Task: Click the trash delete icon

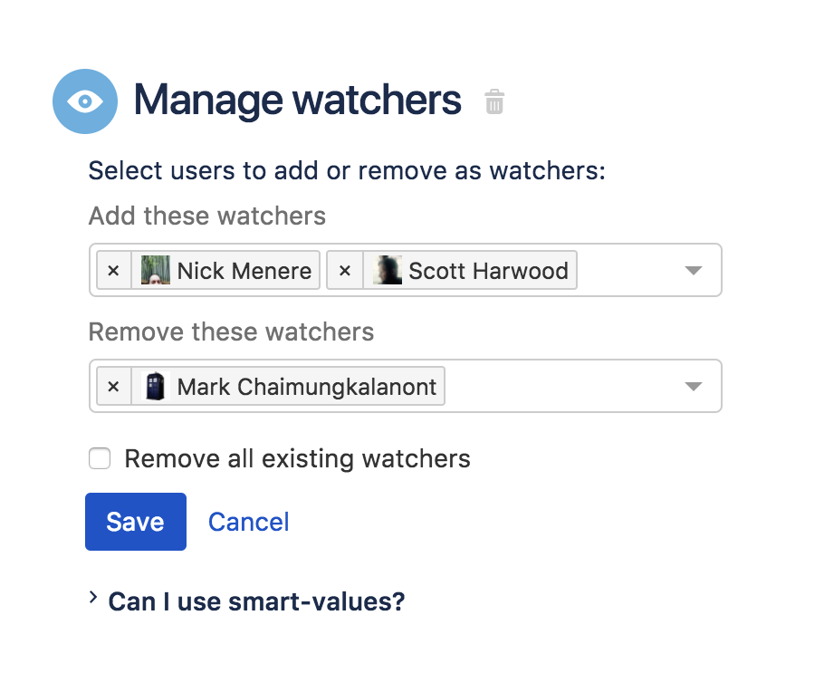Action: (493, 101)
